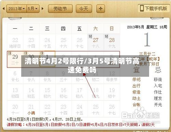Click the 请假攻略 red tip line
This screenshot has height=132, width=171.
coord(81,125)
